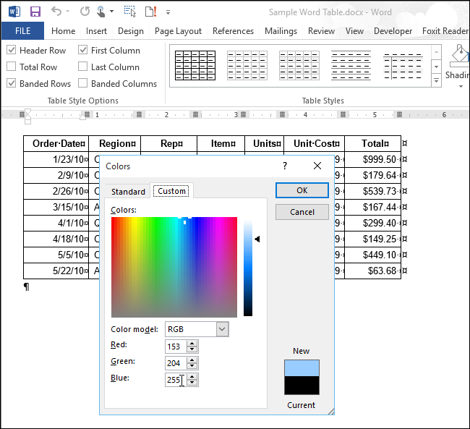Click in the Red value input field
This screenshot has width=470, height=429.
(175, 347)
